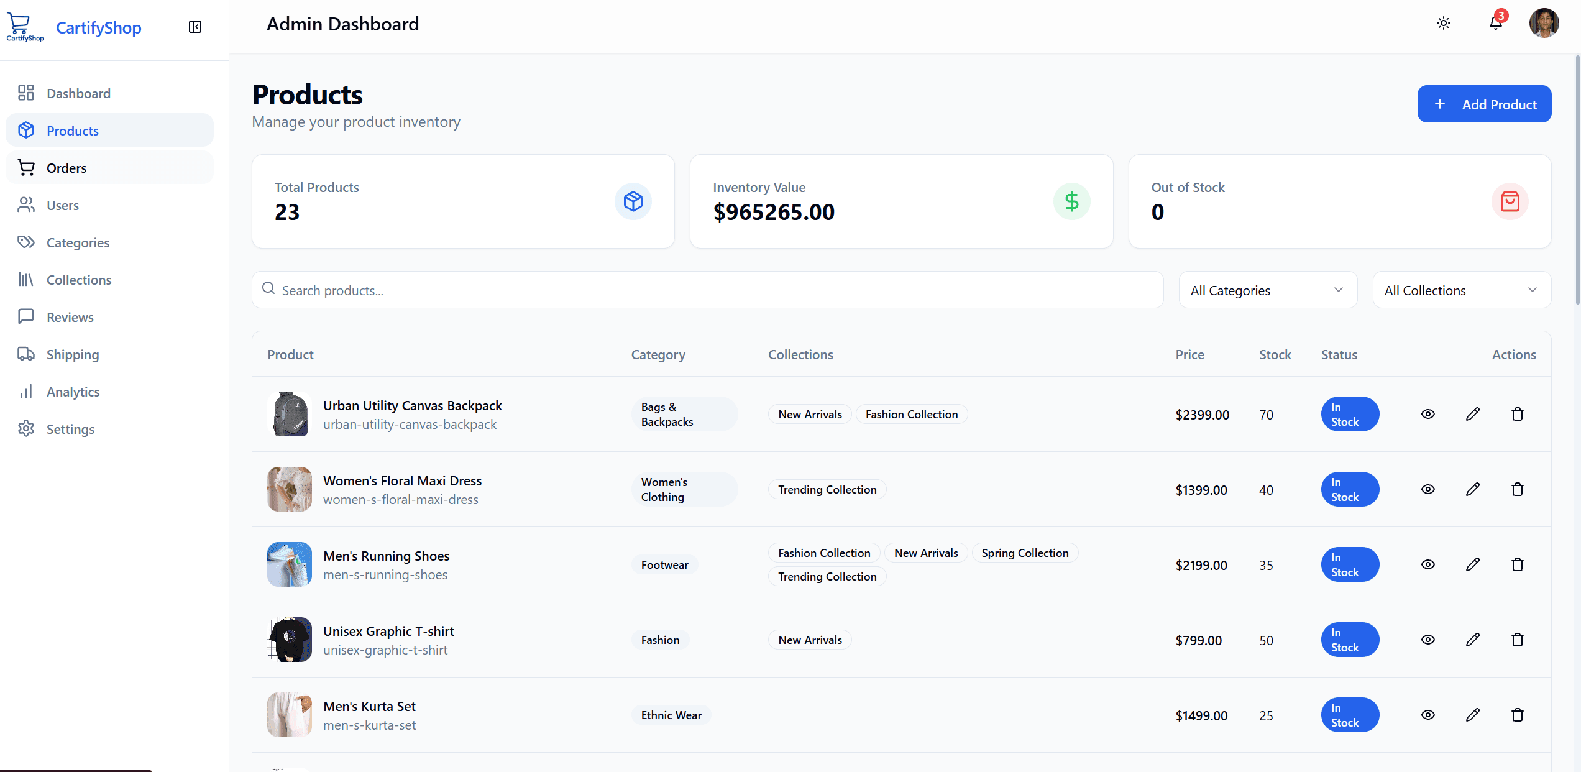
Task: View the Unisex Graphic T-shirt product
Action: 1428,640
